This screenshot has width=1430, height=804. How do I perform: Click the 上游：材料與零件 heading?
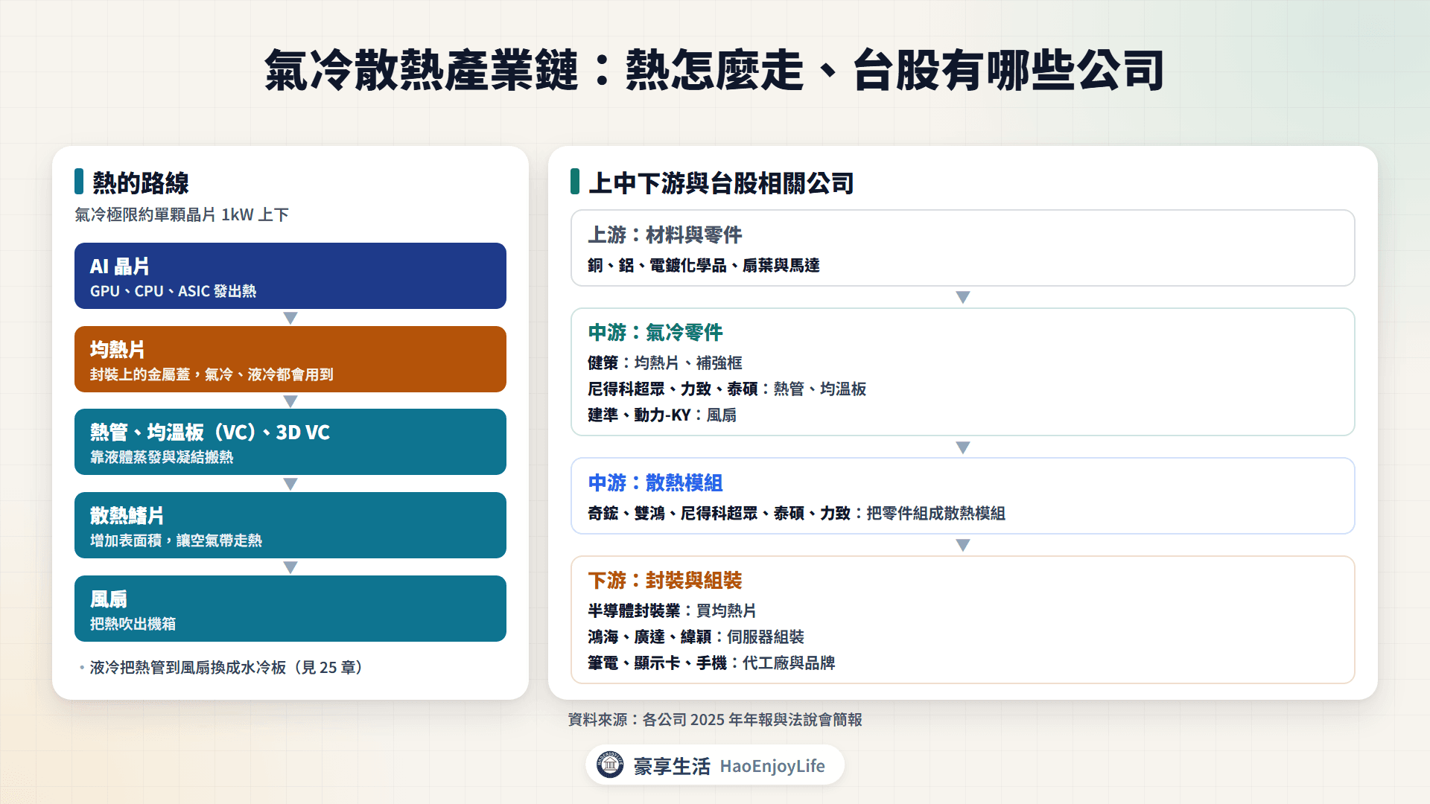click(665, 234)
